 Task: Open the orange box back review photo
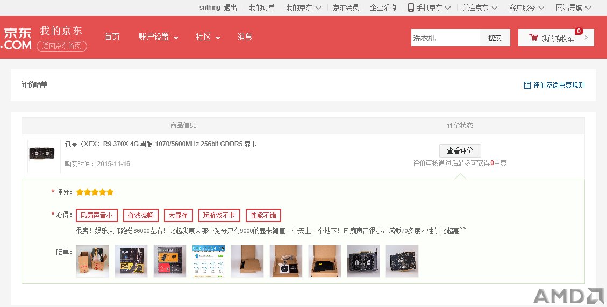(170, 261)
